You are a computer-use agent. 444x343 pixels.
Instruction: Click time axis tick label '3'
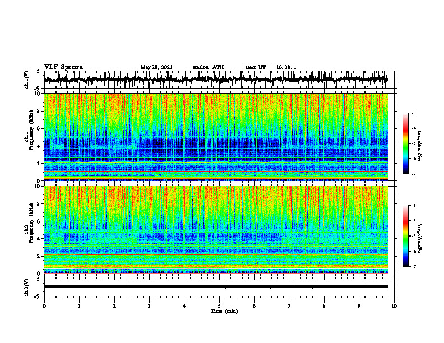click(149, 306)
